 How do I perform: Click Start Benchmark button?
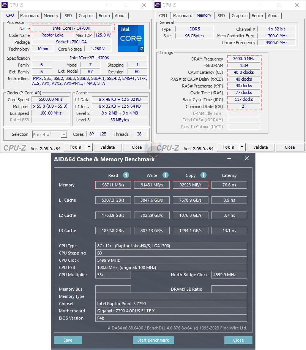pos(153,340)
